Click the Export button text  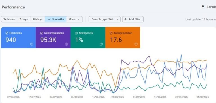(211, 7)
